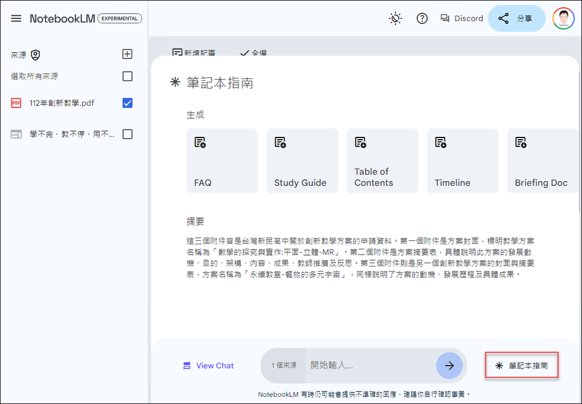This screenshot has height=404, width=582.
Task: Toggle the light/dark theme icon
Action: tap(395, 18)
